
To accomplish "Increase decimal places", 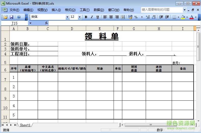I will point(148,17).
